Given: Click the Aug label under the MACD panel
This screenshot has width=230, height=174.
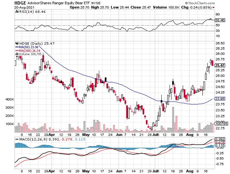Looking at the screenshot, I should (x=190, y=171).
